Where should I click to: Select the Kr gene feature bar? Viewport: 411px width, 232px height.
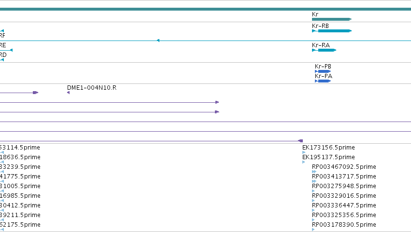(x=332, y=19)
